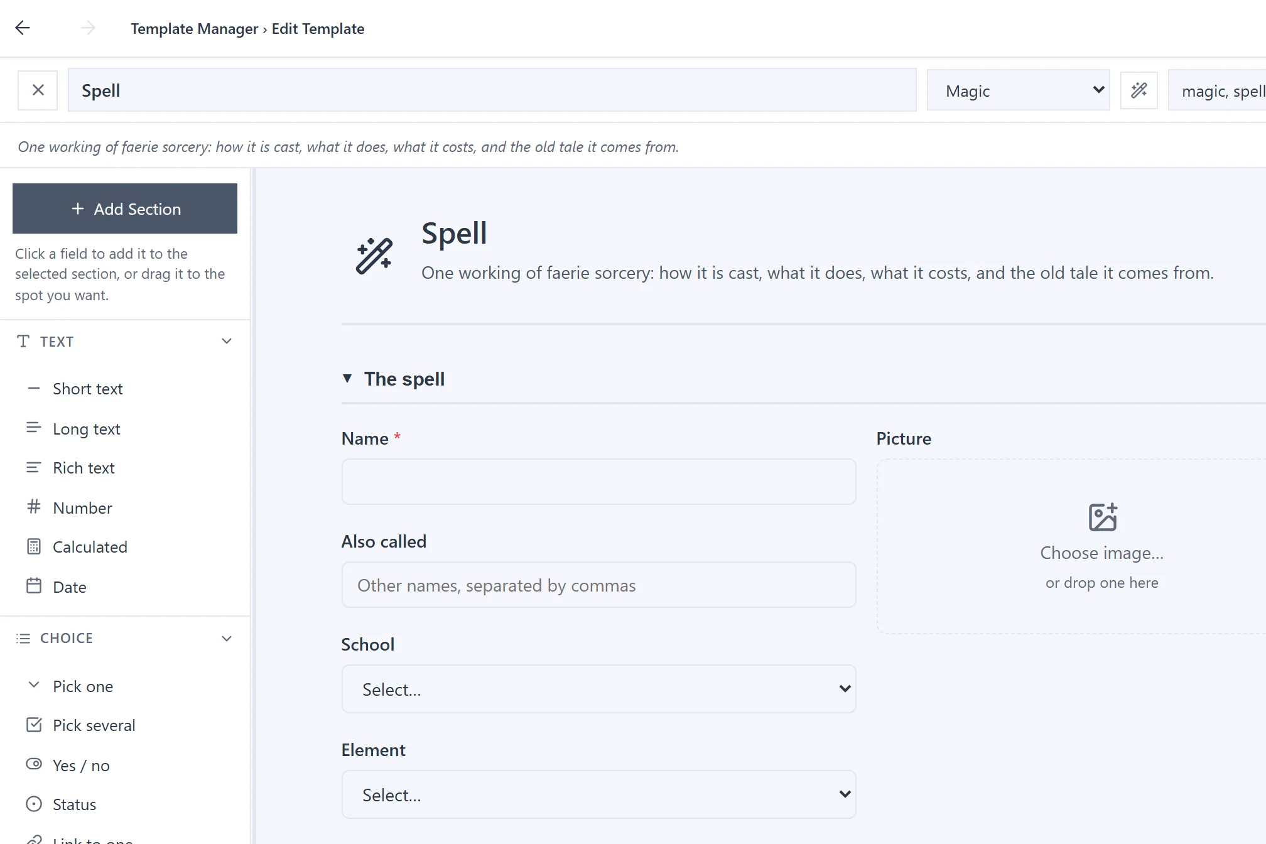Click the Spell preview heading
The image size is (1266, 844).
click(x=454, y=234)
